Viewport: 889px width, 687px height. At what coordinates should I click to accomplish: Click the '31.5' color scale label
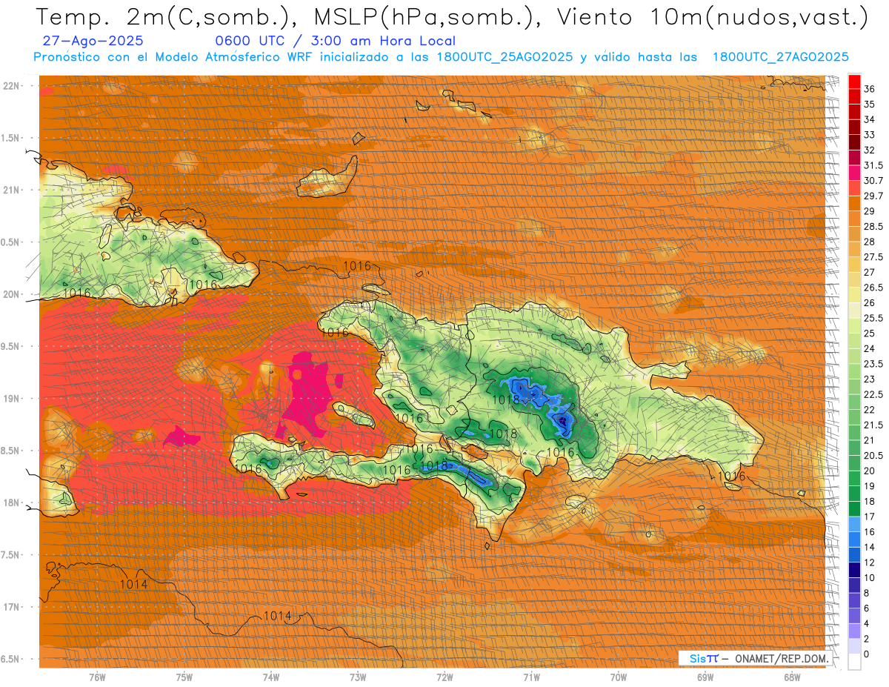tap(873, 165)
